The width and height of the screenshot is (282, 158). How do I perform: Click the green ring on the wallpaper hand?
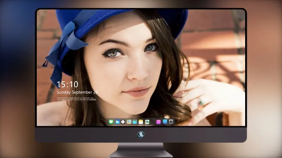pos(201,103)
